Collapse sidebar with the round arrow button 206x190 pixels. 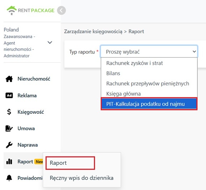click(x=61, y=11)
